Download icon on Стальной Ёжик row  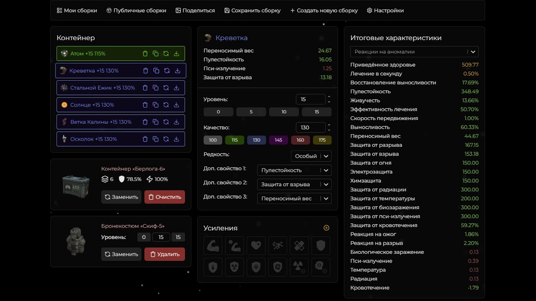(x=176, y=88)
